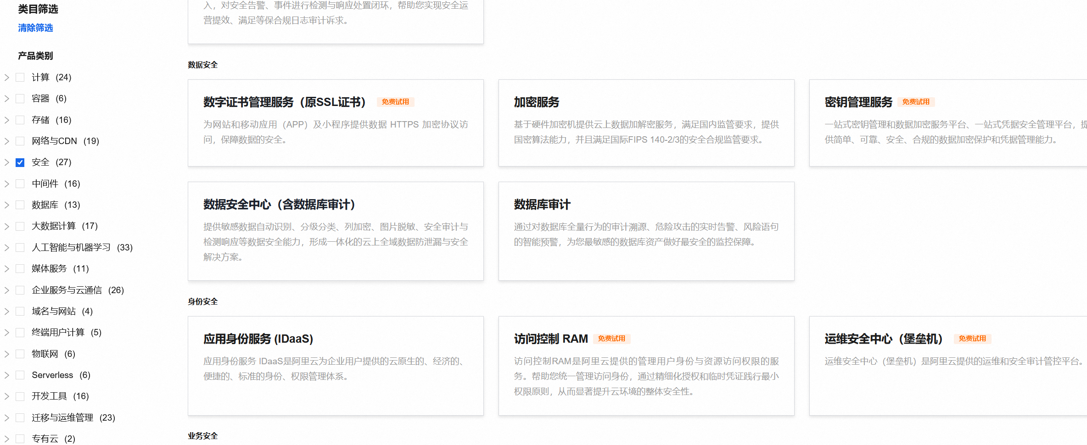Select the Serverless category checkbox

pos(20,375)
